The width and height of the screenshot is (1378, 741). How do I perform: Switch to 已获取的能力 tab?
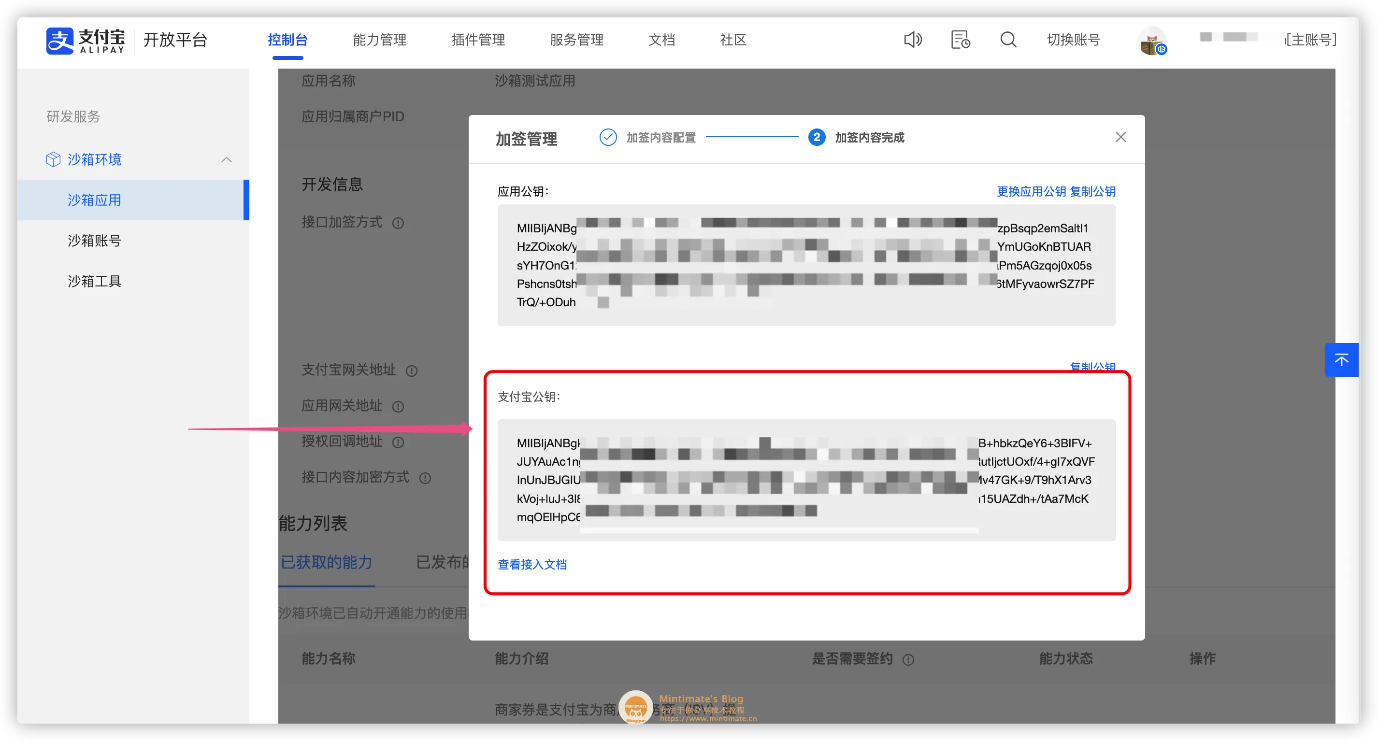coord(326,562)
